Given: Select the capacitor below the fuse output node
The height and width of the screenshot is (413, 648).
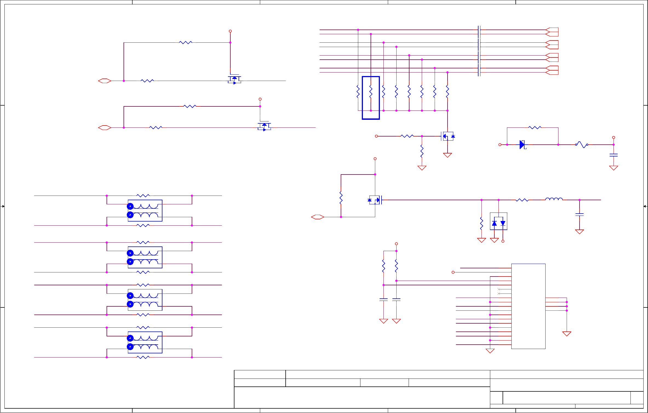Looking at the screenshot, I should pos(613,155).
